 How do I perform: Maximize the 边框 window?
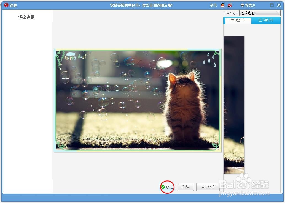[x=272, y=5]
